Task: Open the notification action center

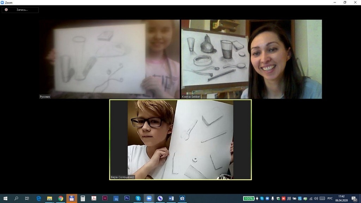Action: (x=354, y=199)
